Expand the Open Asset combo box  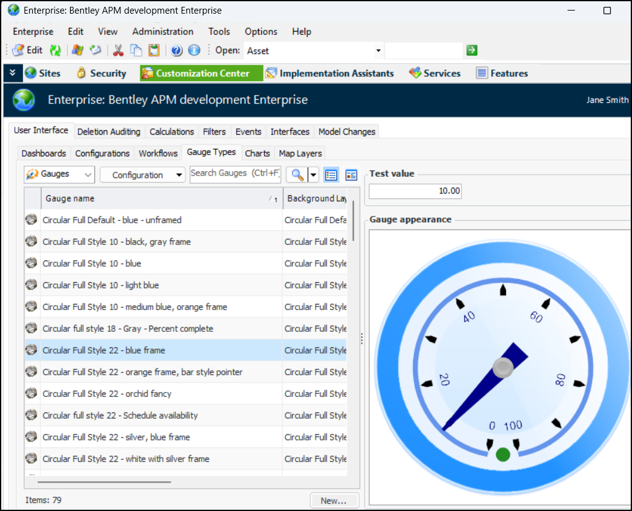click(378, 51)
